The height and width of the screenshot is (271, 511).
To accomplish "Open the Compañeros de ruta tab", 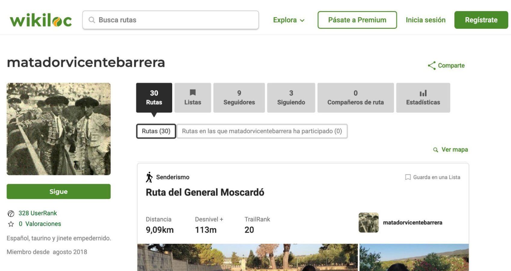I will point(356,98).
